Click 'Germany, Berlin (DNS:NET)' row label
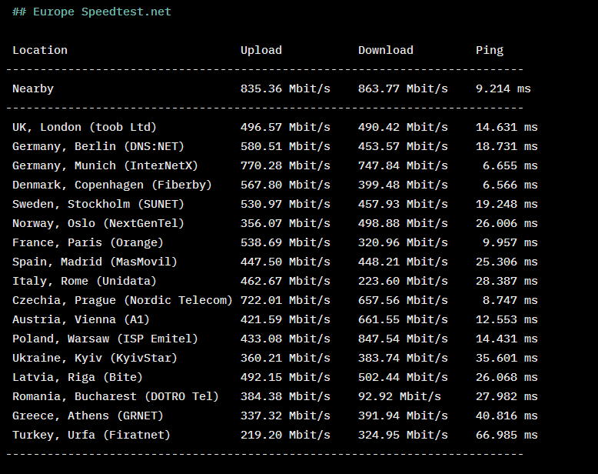The image size is (598, 474). [x=98, y=146]
